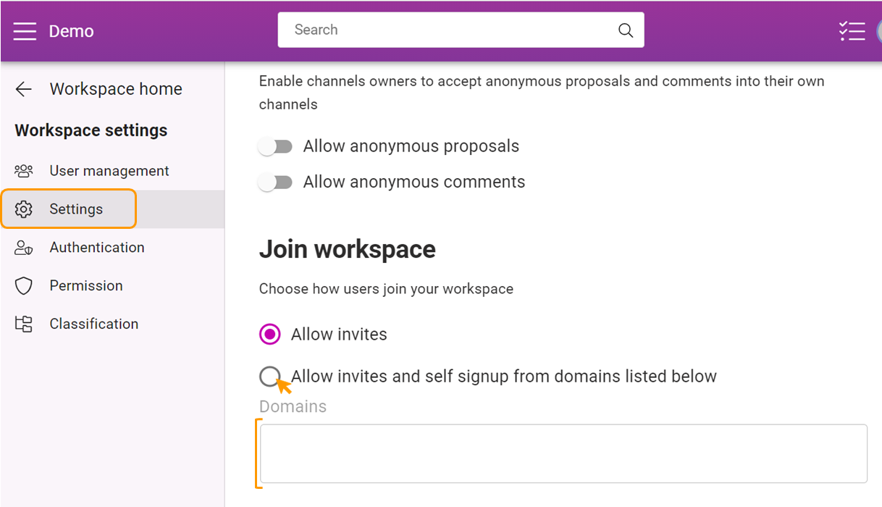Enable the Allow anonymous proposals switch

(276, 147)
